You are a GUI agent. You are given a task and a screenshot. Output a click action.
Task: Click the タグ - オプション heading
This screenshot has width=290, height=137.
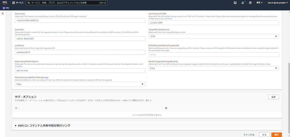click(26, 97)
